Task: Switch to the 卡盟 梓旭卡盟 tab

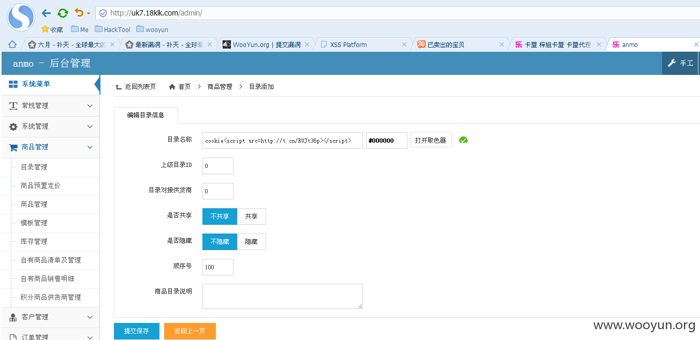Action: (x=557, y=44)
